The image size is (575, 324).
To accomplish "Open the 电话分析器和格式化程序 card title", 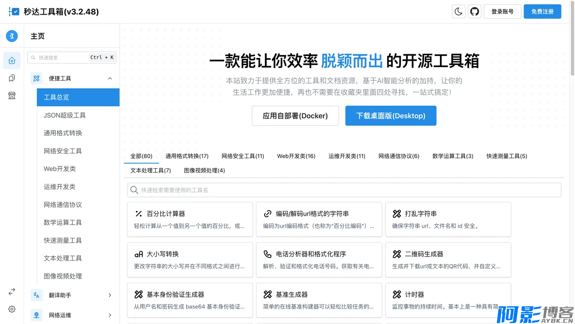I will (x=311, y=254).
